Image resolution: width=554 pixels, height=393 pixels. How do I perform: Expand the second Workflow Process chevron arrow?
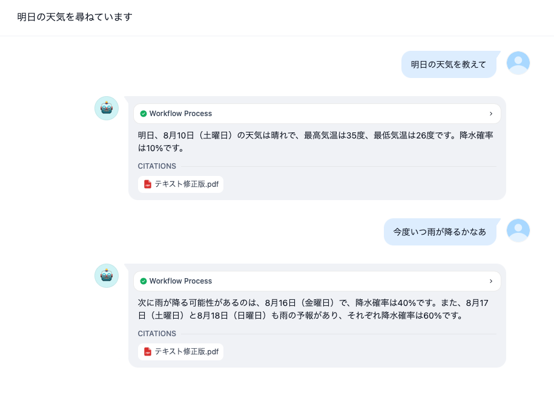tap(490, 281)
